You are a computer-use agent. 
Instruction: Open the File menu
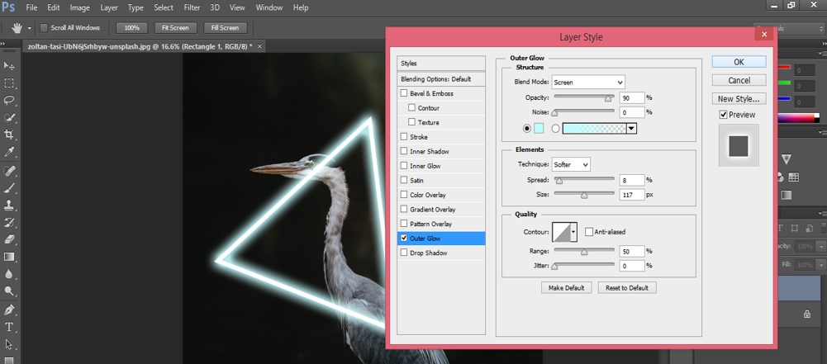31,7
